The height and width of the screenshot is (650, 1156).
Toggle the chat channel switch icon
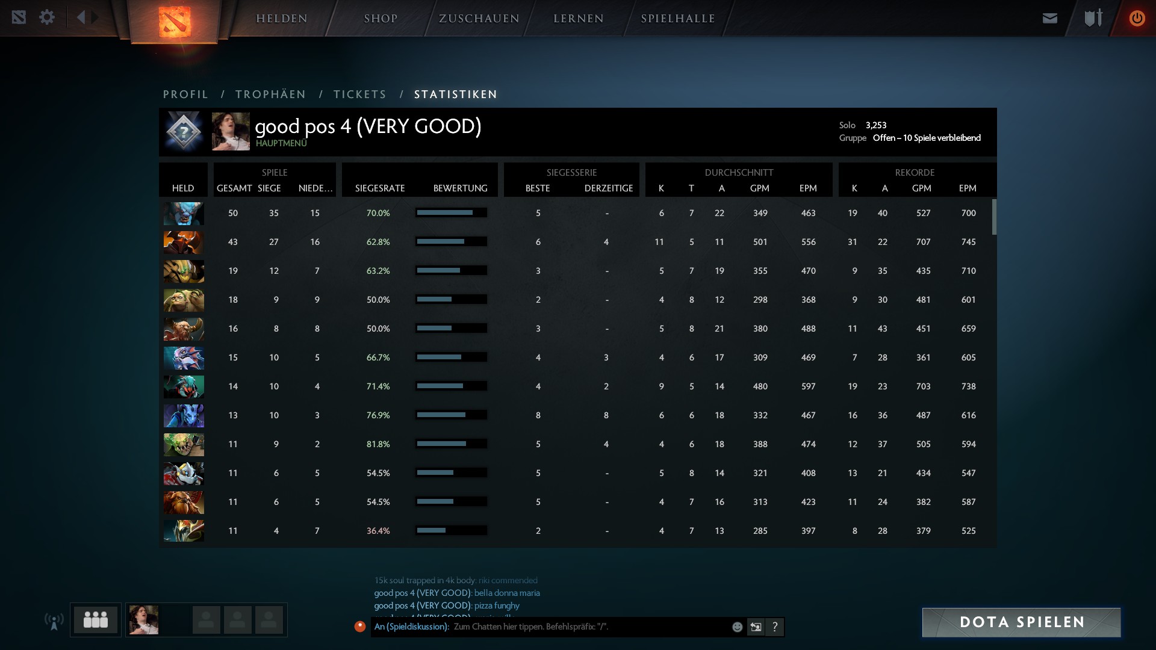[x=756, y=627]
